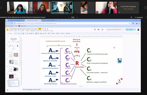This screenshot has width=147, height=95.
Task: Zoom in shared view with plus button
Action: click(77, 17)
